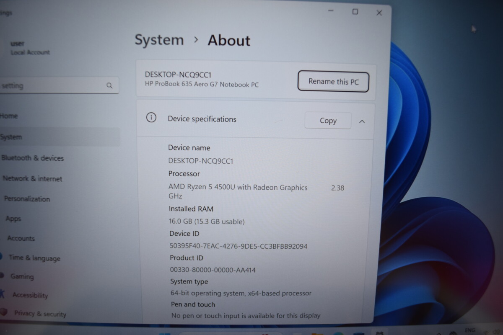Open Gaming settings
Image resolution: width=503 pixels, height=335 pixels.
pos(22,276)
